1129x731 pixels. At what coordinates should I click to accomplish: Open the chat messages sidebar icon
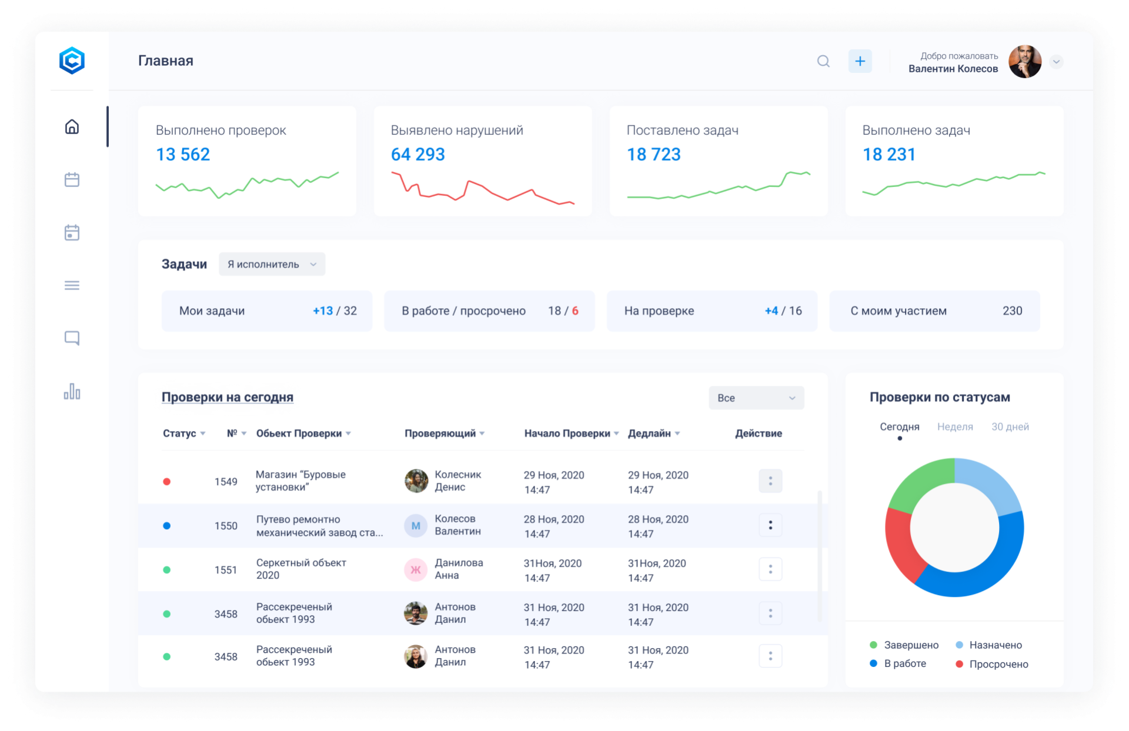tap(72, 338)
